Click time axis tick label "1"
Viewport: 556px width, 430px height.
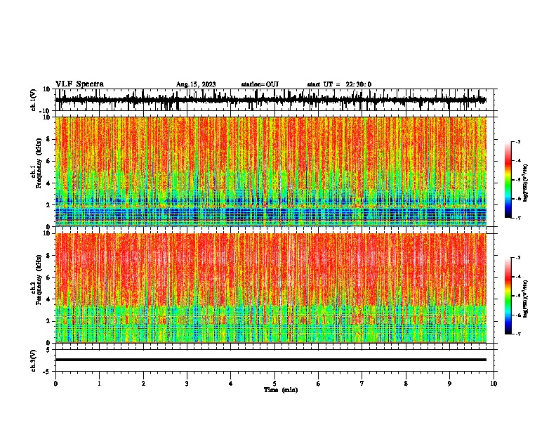point(99,384)
